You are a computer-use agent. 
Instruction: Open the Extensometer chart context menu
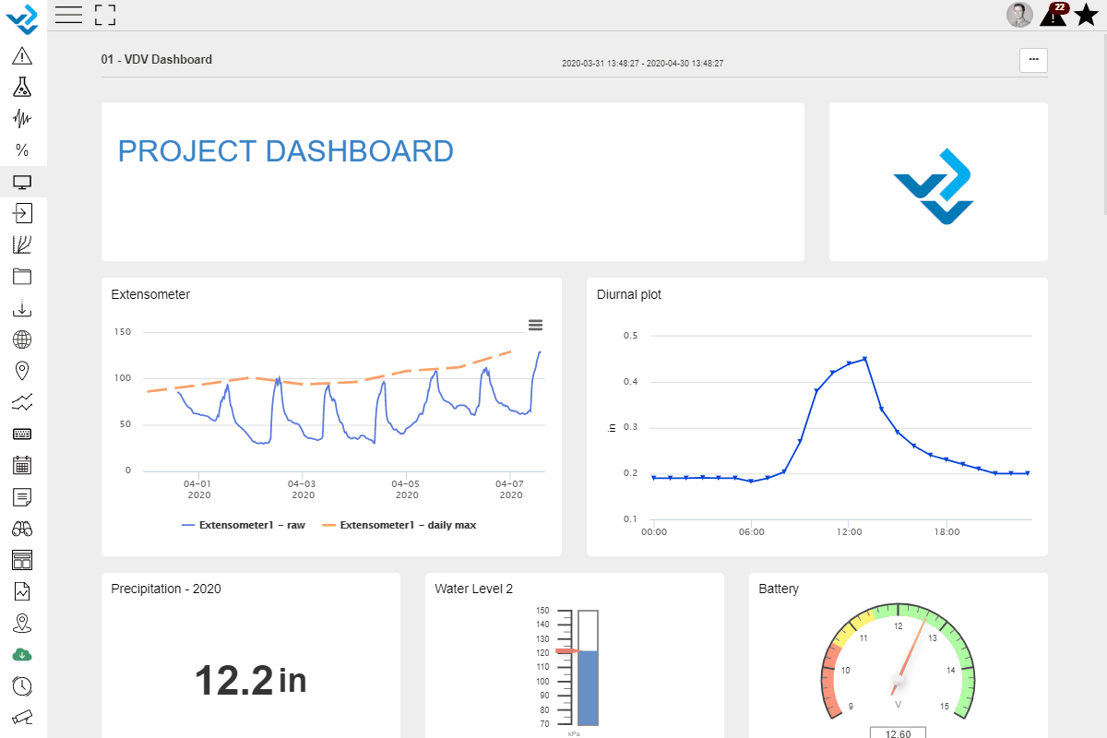[535, 325]
